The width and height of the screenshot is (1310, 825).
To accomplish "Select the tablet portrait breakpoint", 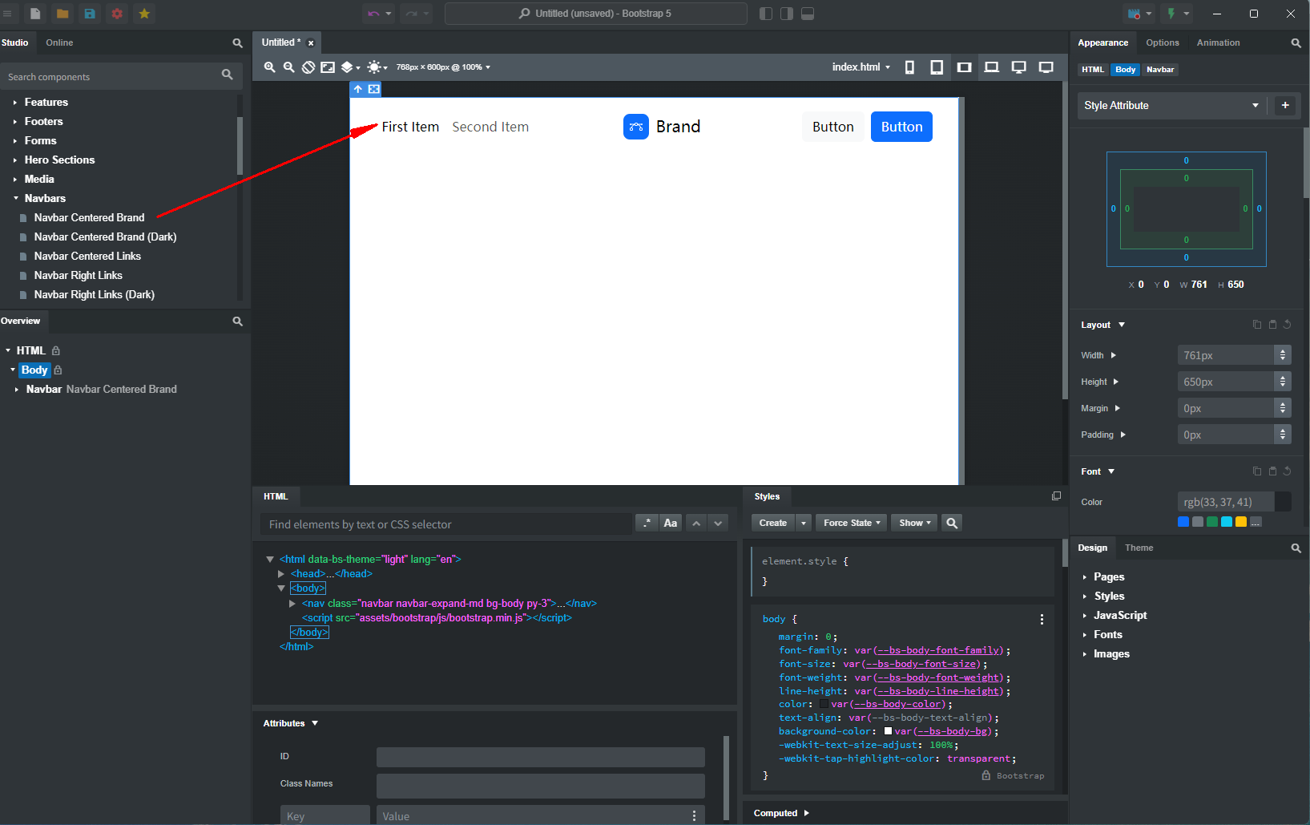I will 937,67.
